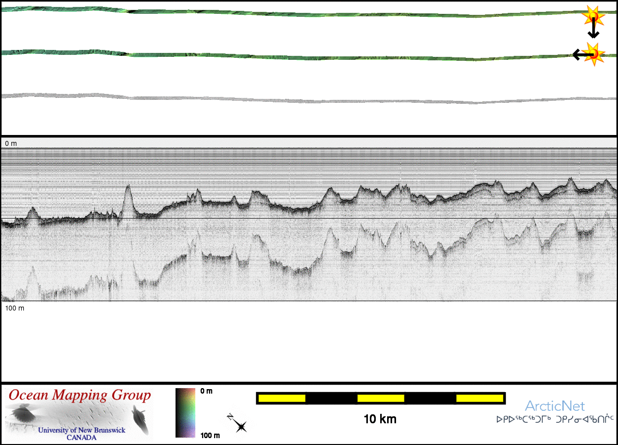Click the 100 m label beside color legend
This screenshot has width=618, height=445.
click(210, 435)
